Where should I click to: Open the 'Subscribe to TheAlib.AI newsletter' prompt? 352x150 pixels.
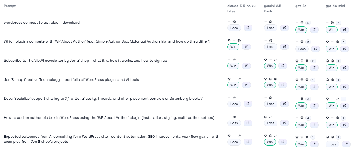[85, 61]
